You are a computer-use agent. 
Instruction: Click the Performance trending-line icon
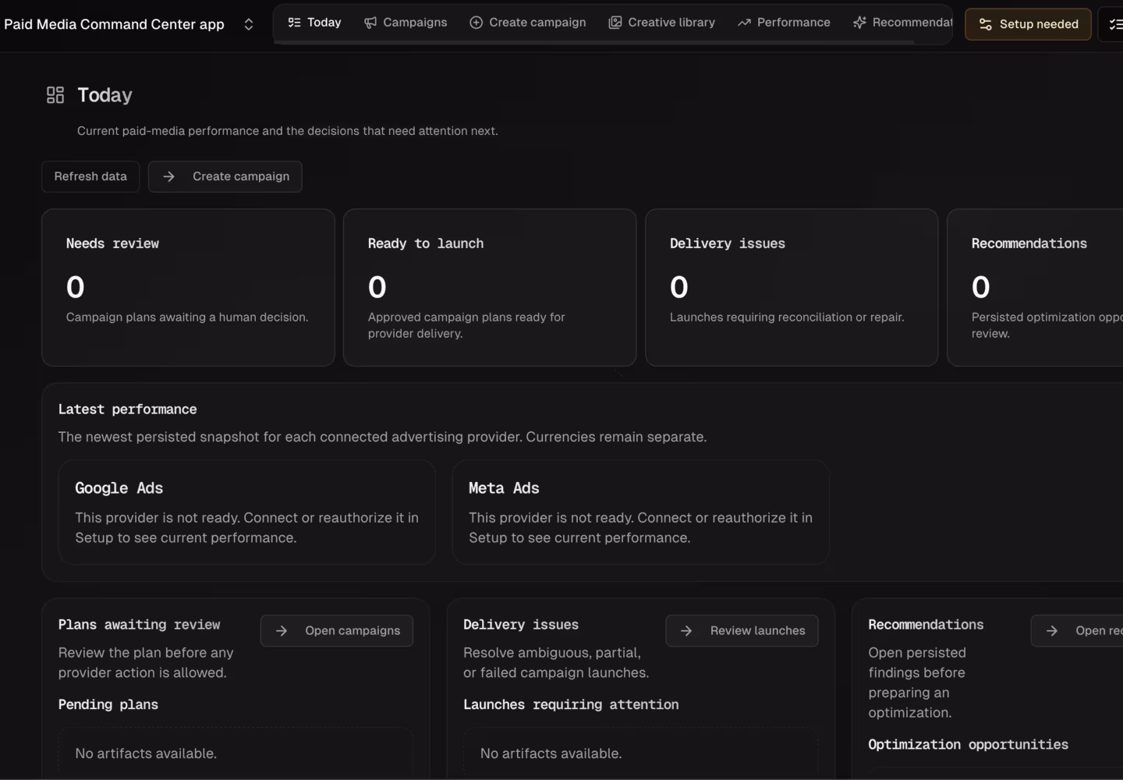click(744, 23)
